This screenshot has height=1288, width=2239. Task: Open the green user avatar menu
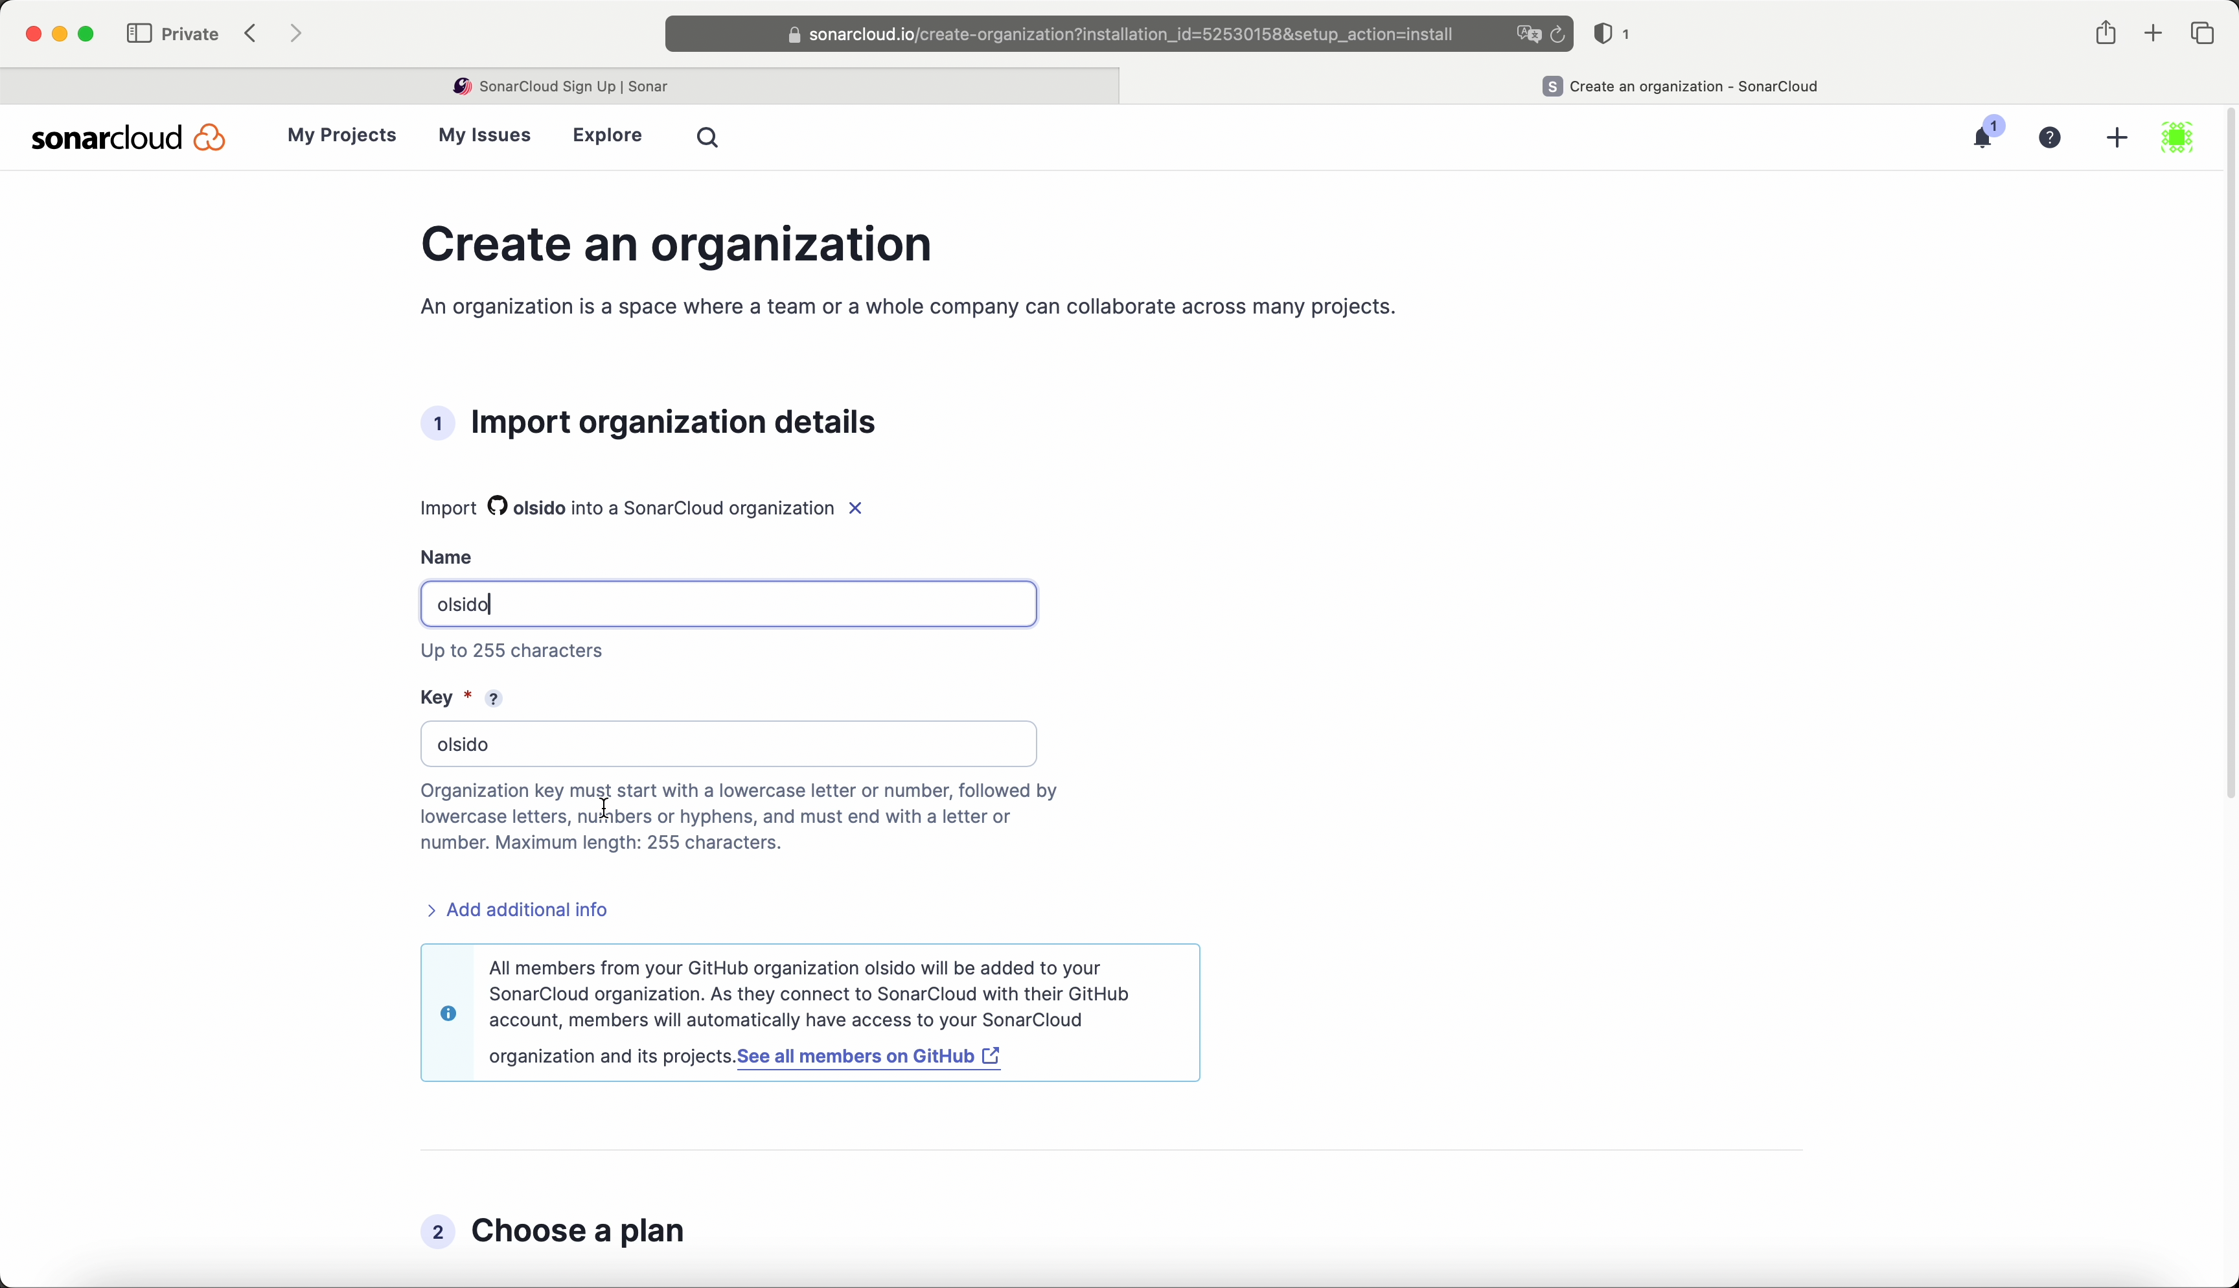[x=2176, y=138]
